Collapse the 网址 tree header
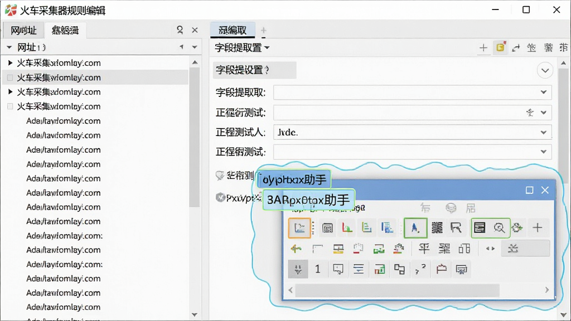Image resolution: width=571 pixels, height=321 pixels. [x=9, y=47]
